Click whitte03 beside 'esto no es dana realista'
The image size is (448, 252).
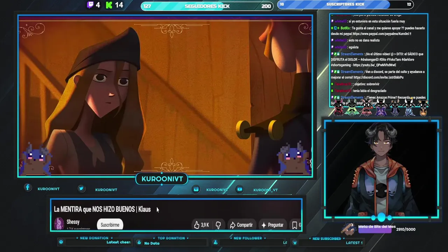(x=341, y=40)
